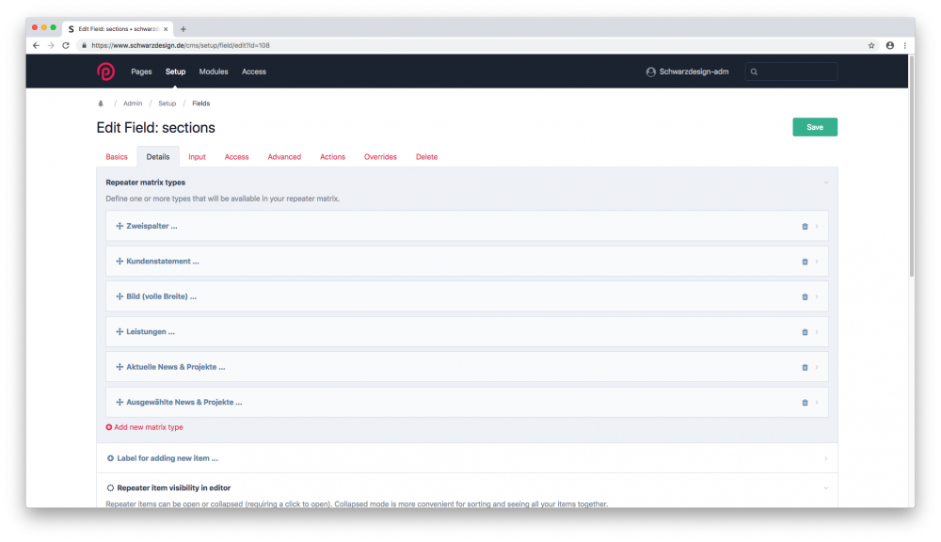Open the Setup breadcrumb link

tap(167, 103)
